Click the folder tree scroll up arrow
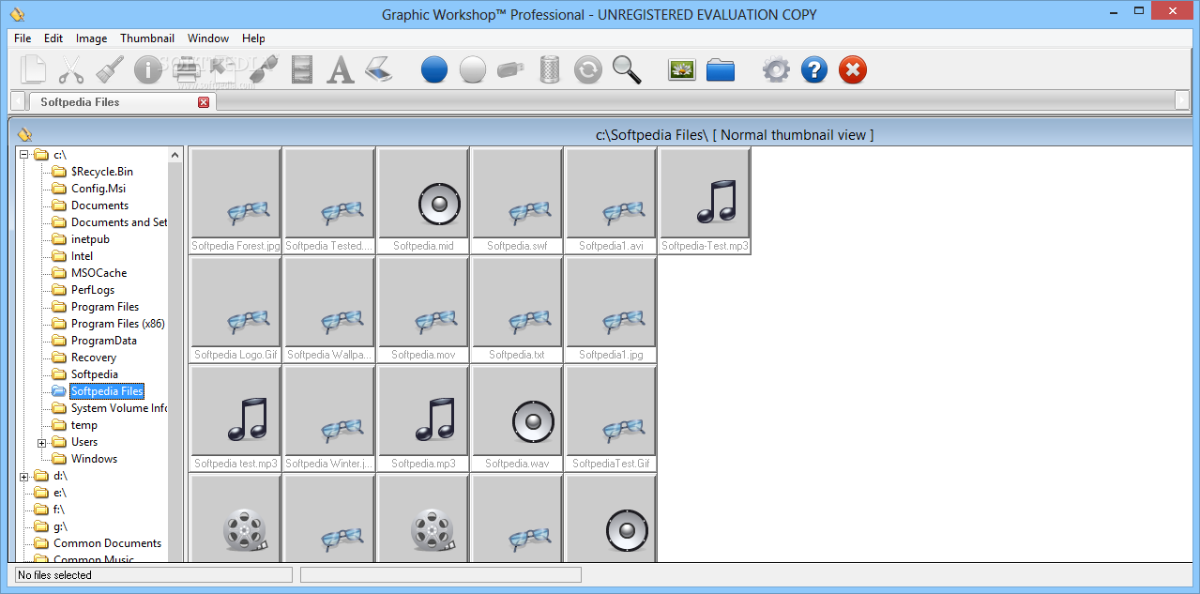The image size is (1200, 594). pos(175,155)
